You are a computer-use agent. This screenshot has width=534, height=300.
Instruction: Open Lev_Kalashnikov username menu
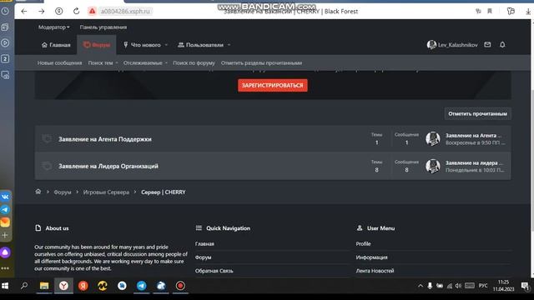pyautogui.click(x=458, y=45)
